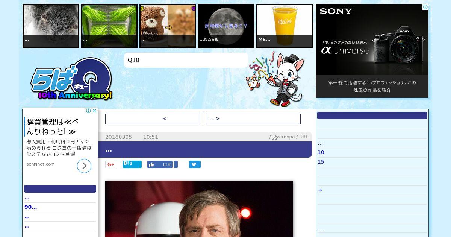Click the post date 20180305
451x237 pixels.
(x=118, y=137)
